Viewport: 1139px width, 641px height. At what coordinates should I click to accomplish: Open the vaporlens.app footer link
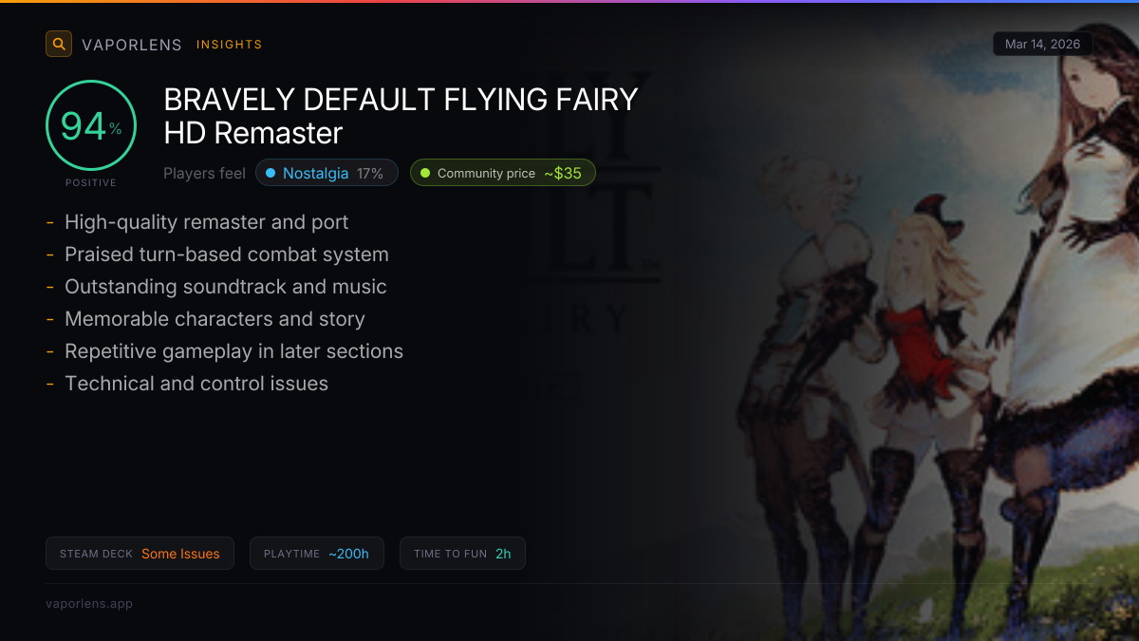(89, 603)
